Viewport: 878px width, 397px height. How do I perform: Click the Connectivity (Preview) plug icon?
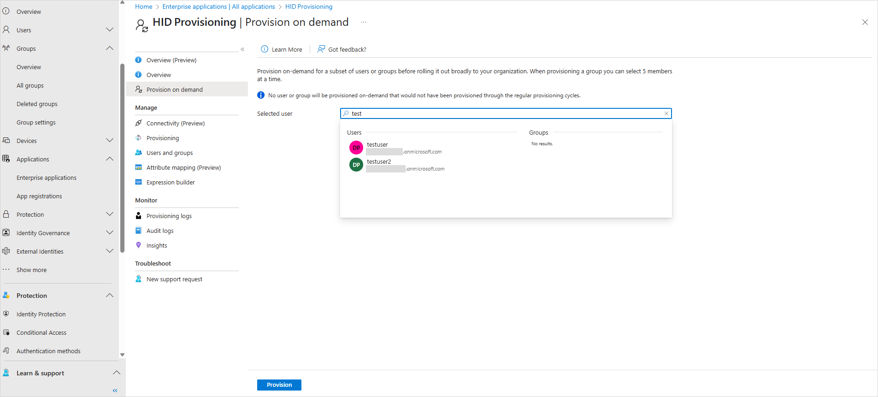tap(138, 123)
